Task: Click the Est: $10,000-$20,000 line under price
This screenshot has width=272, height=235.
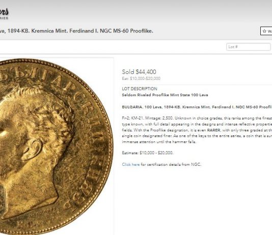Action: [141, 78]
